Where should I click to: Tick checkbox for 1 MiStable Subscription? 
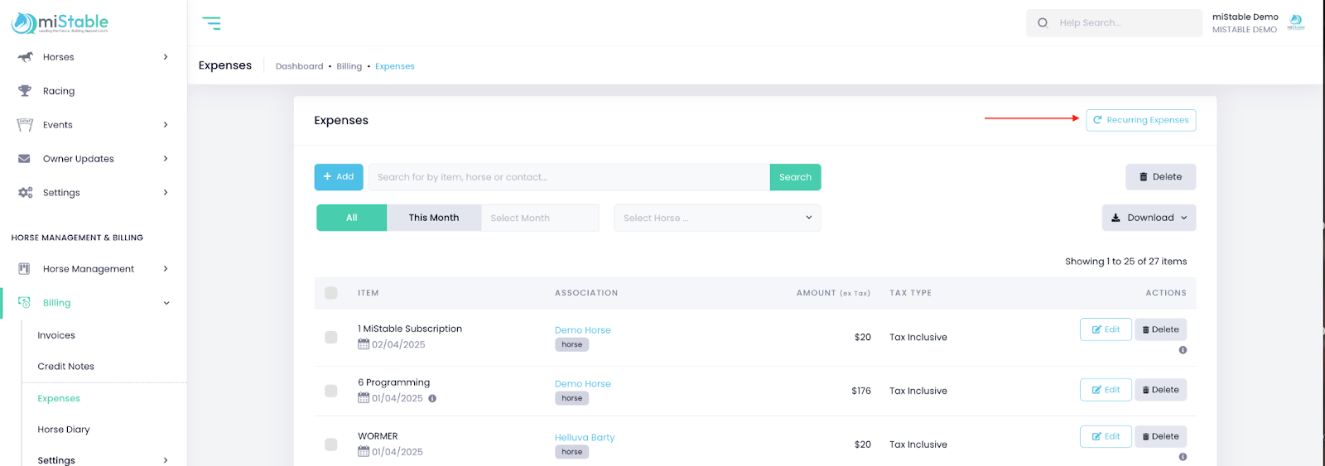point(331,337)
